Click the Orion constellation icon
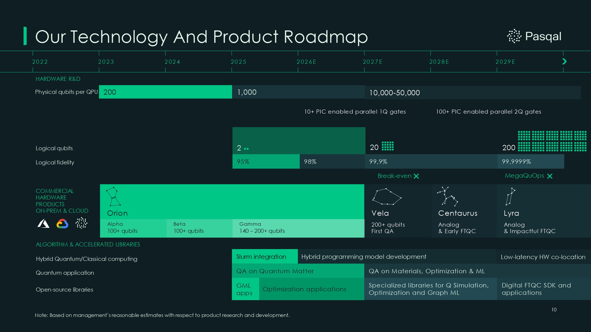Viewport: 591px width, 332px height. 113,197
